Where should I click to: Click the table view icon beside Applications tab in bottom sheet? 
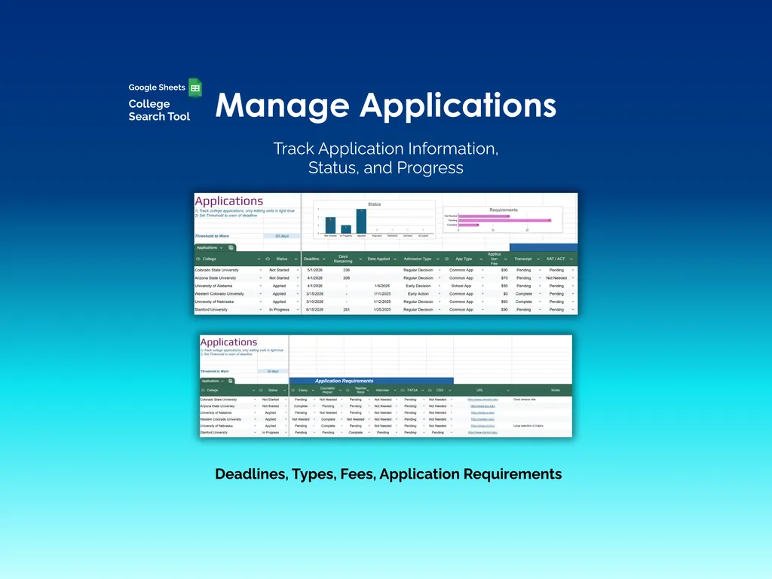[x=230, y=381]
